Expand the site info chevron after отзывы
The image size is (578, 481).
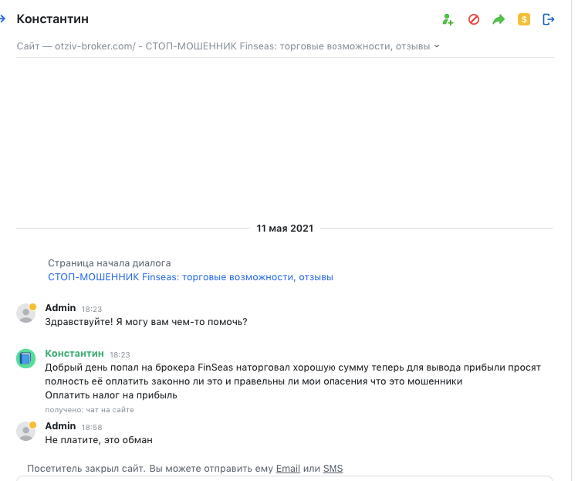[437, 46]
